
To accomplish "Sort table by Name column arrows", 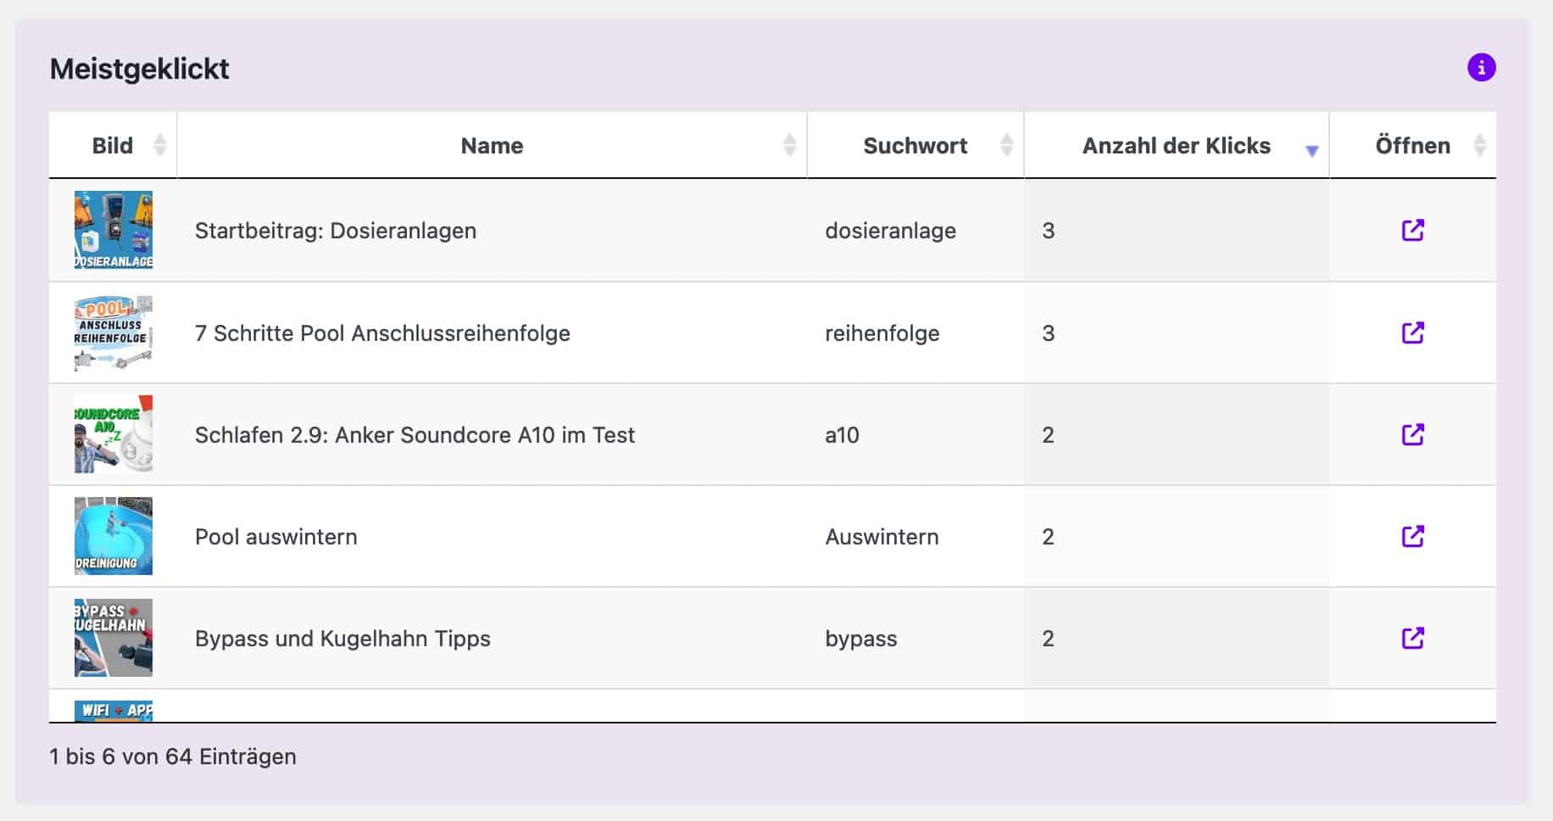I will click(789, 145).
